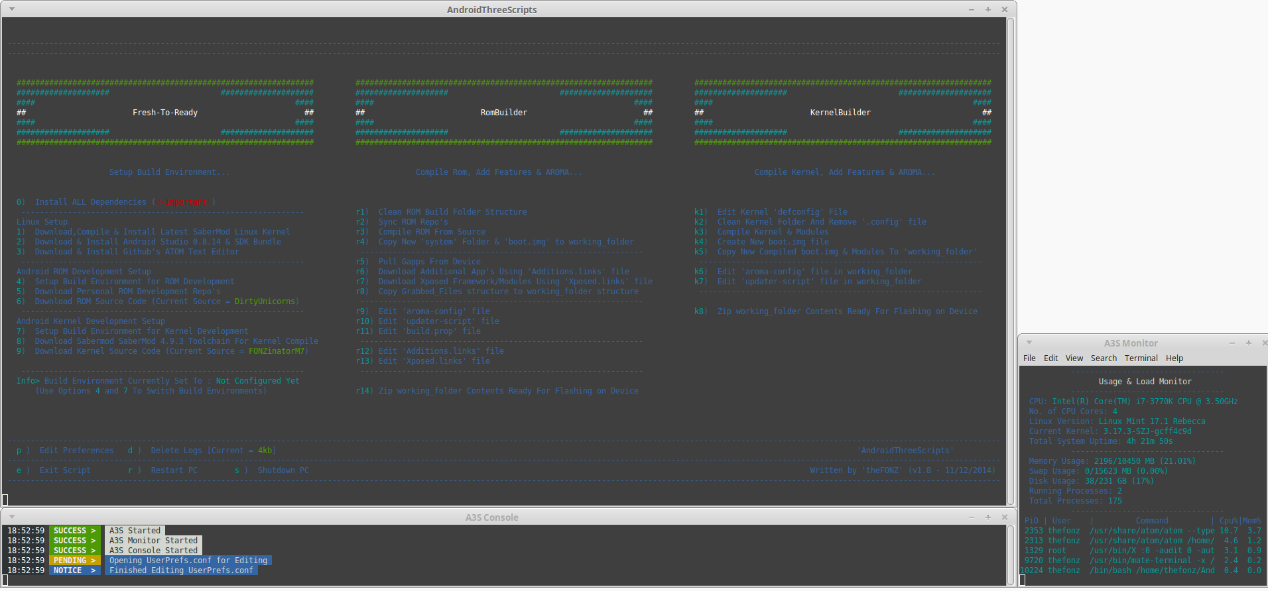Close the AndroidThreeScripts window
1268x591 pixels.
coord(1005,9)
